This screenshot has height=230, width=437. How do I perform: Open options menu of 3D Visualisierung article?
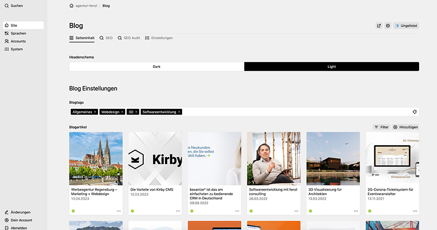(x=356, y=211)
